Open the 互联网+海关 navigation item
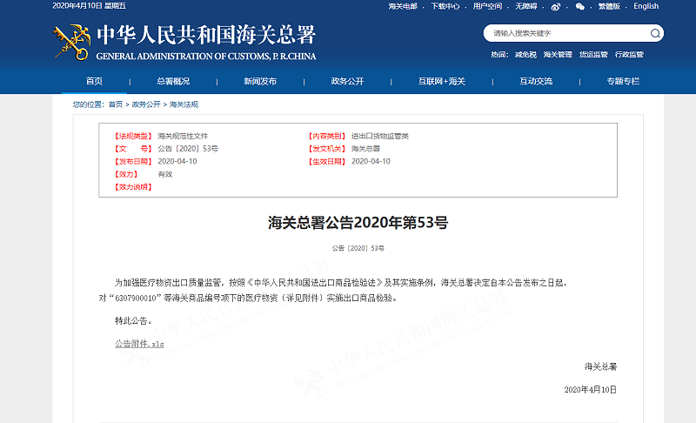Image resolution: width=696 pixels, height=423 pixels. coord(442,81)
